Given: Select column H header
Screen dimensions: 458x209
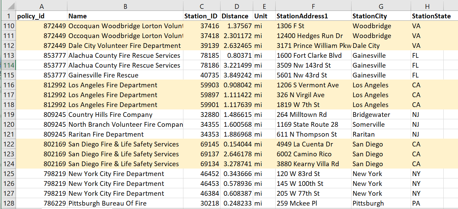Looking at the screenshot, I should [427, 6].
